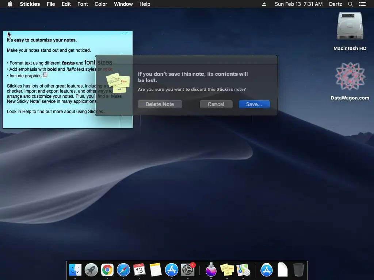Screen dimensions: 374x280
Task: Click the date and time in menu bar
Action: (x=299, y=4)
